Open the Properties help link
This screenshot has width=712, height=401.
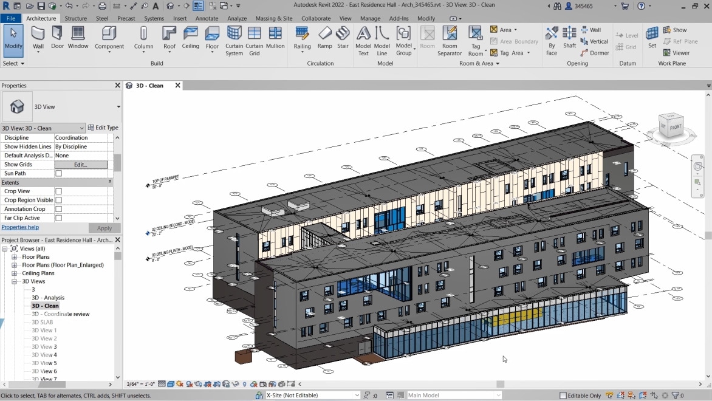click(x=20, y=227)
